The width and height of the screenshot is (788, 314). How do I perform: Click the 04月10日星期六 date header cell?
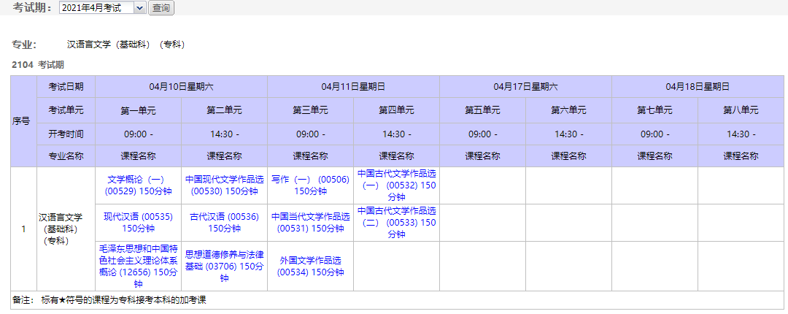click(181, 86)
